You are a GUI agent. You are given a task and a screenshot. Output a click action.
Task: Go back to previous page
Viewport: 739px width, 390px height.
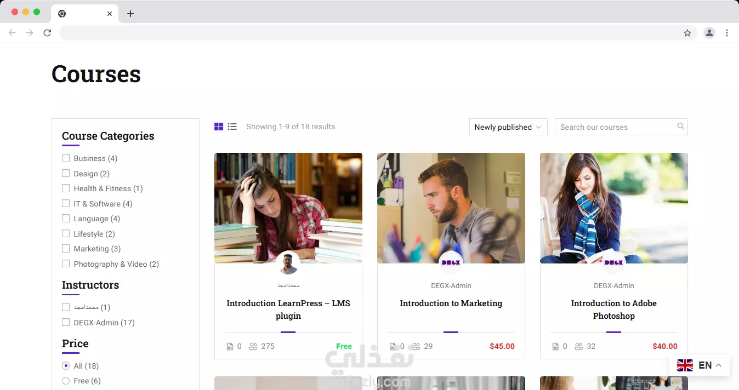coord(12,33)
